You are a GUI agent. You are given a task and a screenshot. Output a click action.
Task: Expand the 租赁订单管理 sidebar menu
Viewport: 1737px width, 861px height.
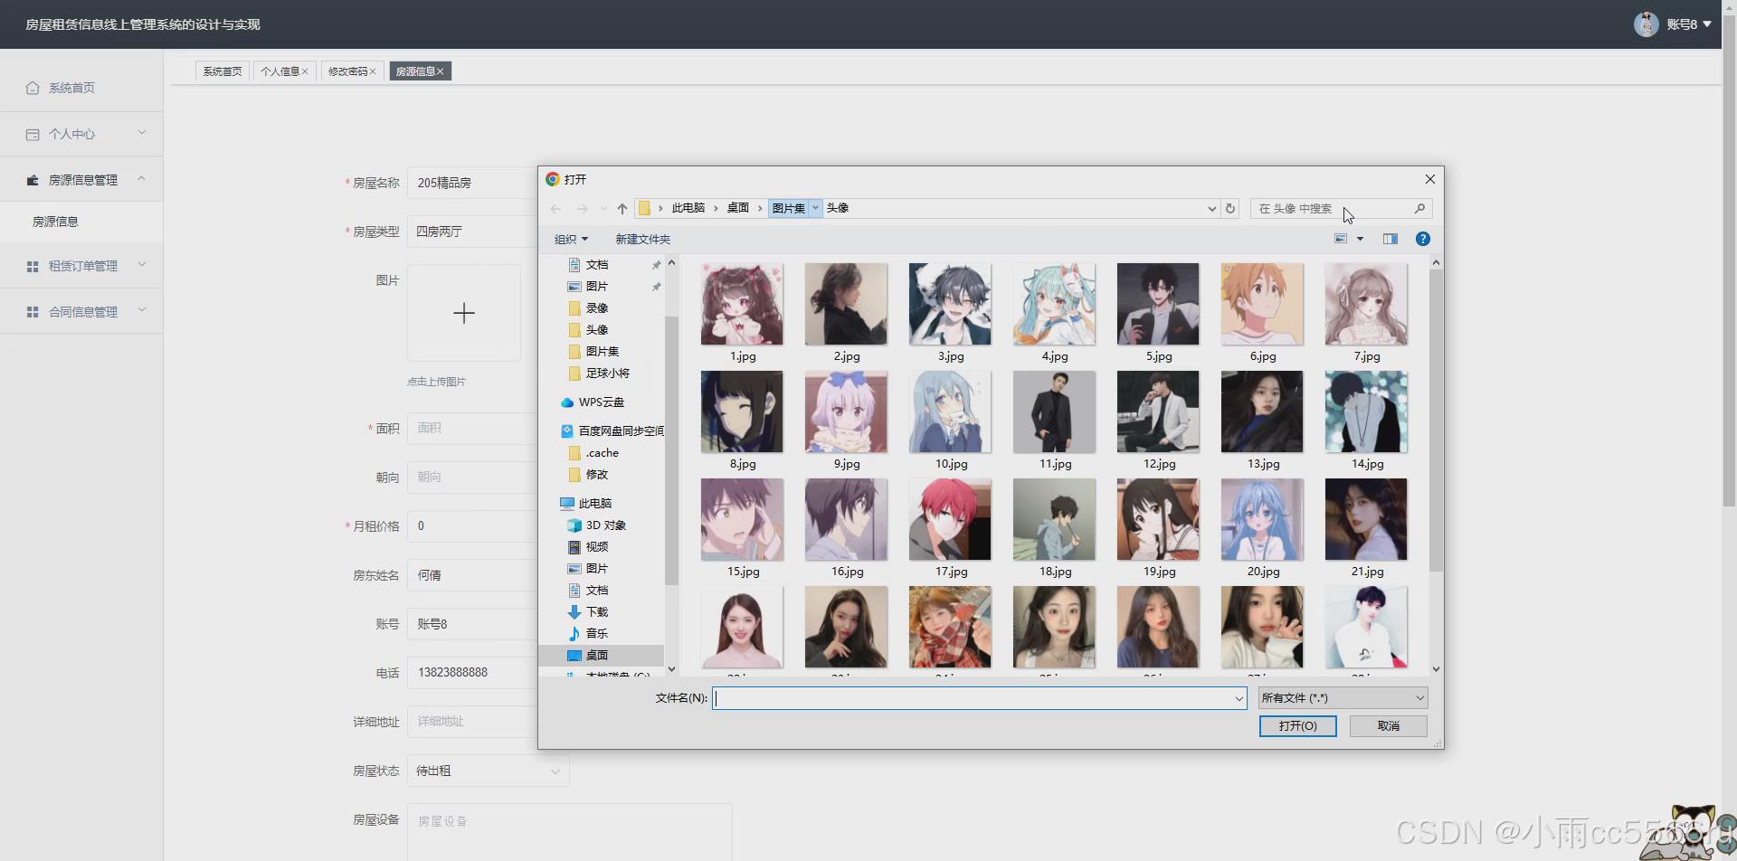click(81, 266)
